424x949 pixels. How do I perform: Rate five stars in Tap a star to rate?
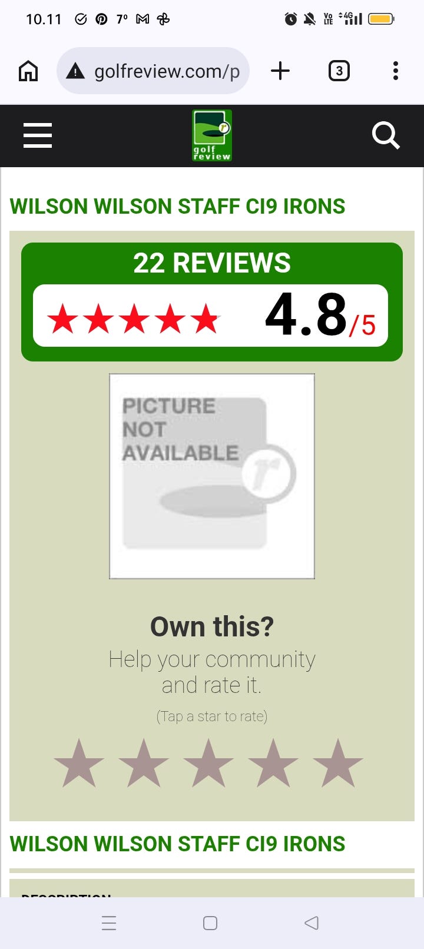click(x=338, y=763)
